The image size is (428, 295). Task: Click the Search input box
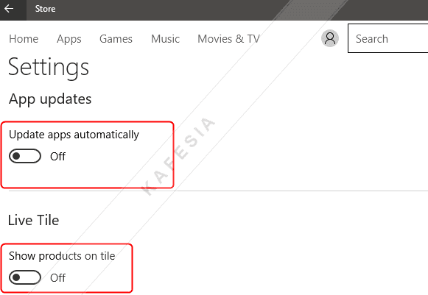388,38
